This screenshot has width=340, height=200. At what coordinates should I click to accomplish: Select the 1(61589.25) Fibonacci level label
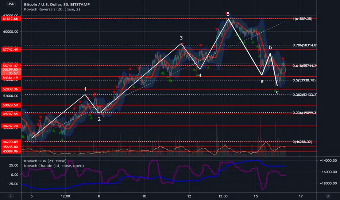(x=302, y=19)
